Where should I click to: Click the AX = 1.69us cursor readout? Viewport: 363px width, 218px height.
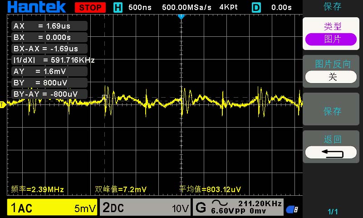[x=49, y=26]
